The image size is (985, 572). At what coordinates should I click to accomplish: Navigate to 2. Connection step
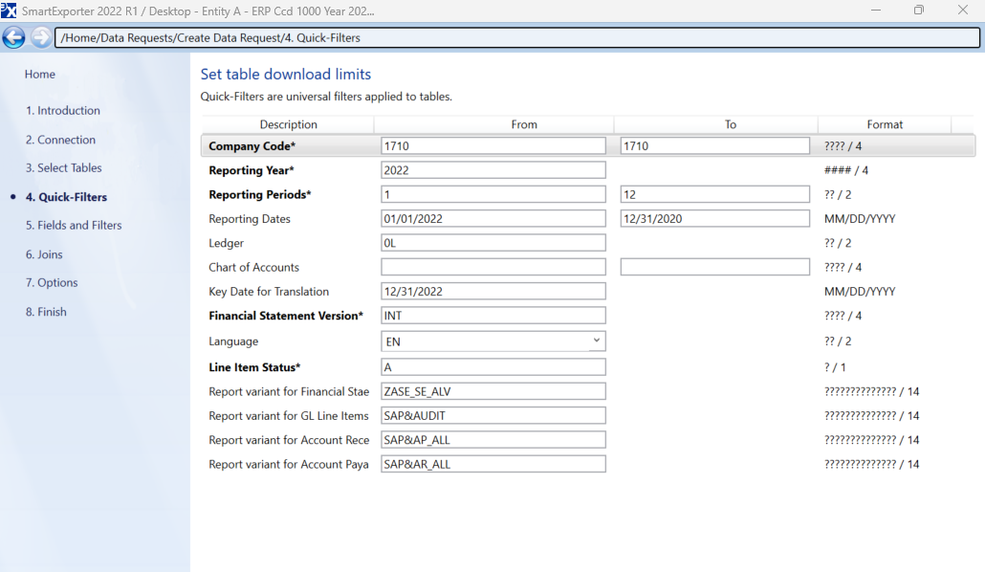(60, 140)
